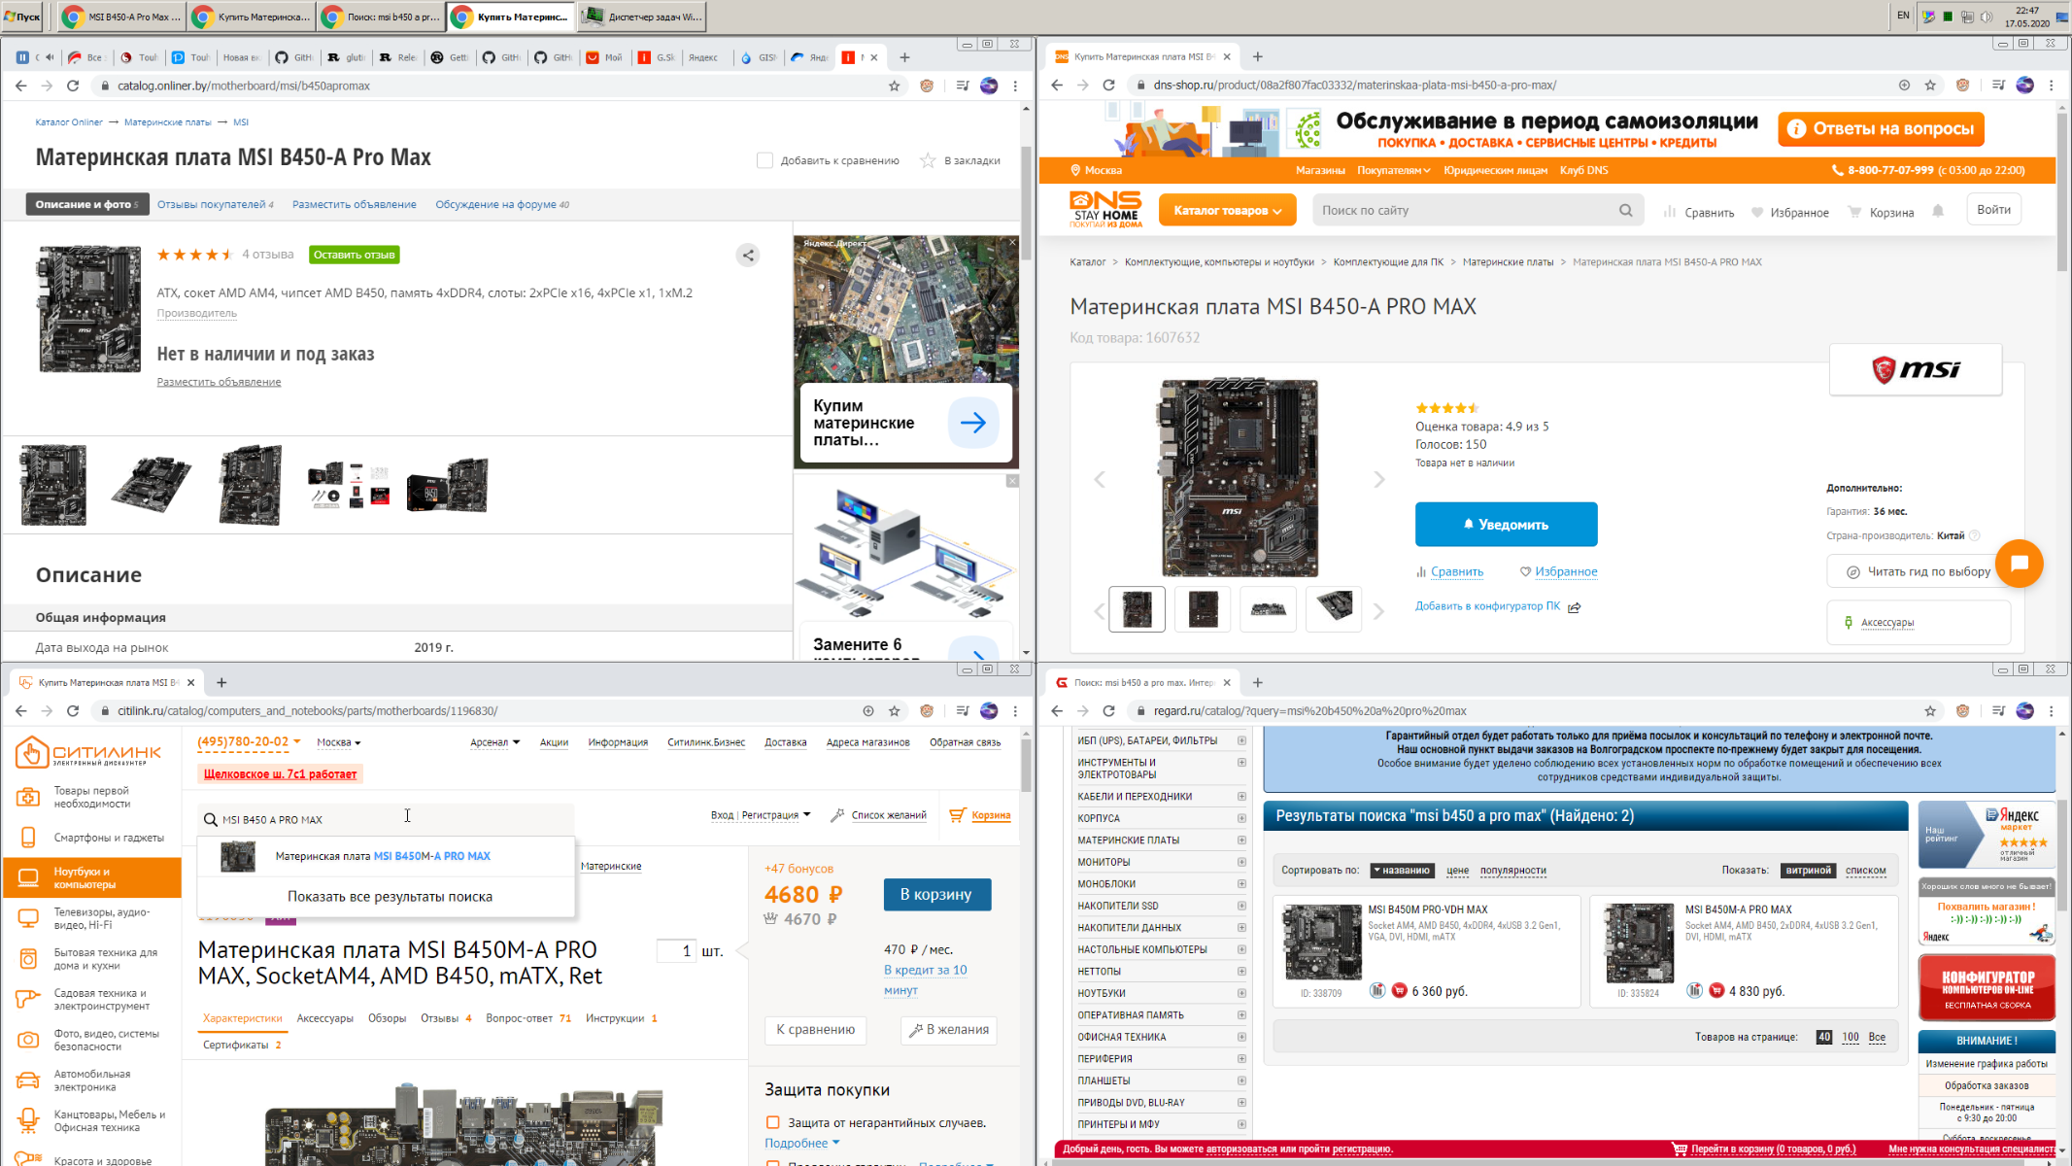Enable Защита от негарантийных случаев checkbox

773,1122
